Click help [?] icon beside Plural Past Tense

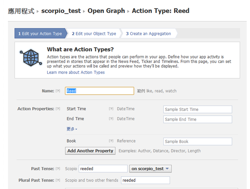point(58,180)
